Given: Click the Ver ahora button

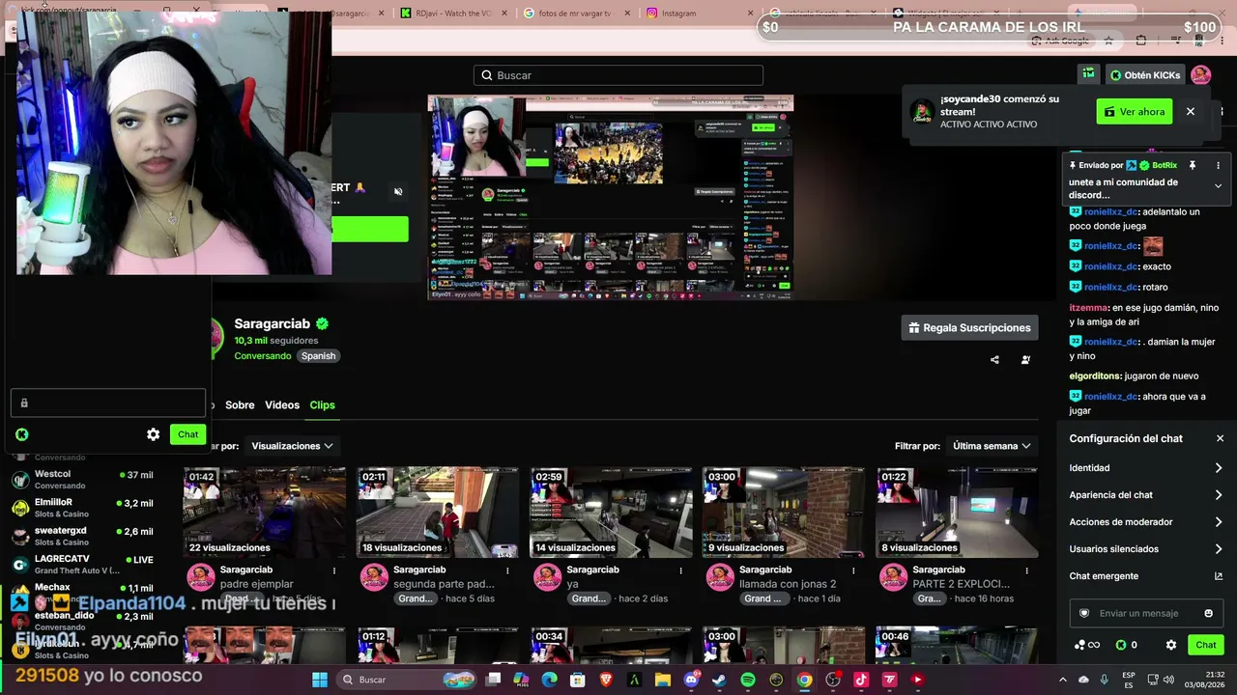Looking at the screenshot, I should 1135,112.
